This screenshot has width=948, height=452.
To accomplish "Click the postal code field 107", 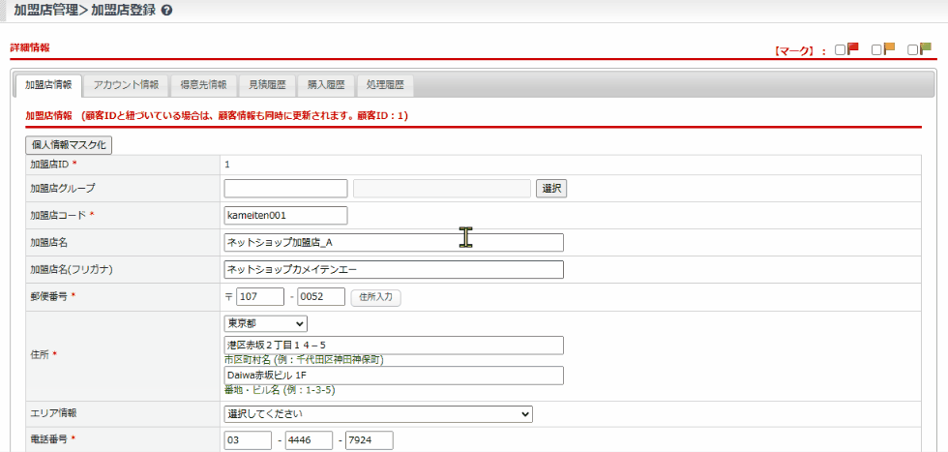I will [x=260, y=297].
